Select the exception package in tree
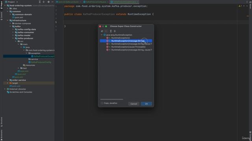252x141 pixels. tap(35, 53)
